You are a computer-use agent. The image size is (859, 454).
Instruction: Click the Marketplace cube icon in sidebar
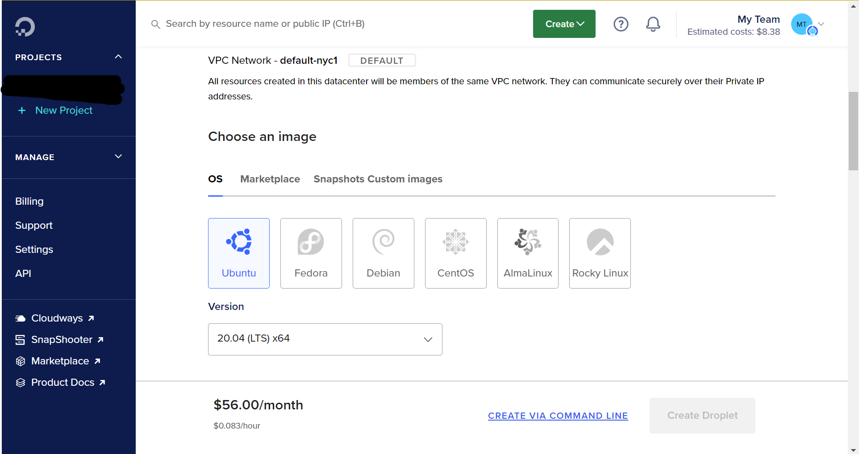[20, 361]
